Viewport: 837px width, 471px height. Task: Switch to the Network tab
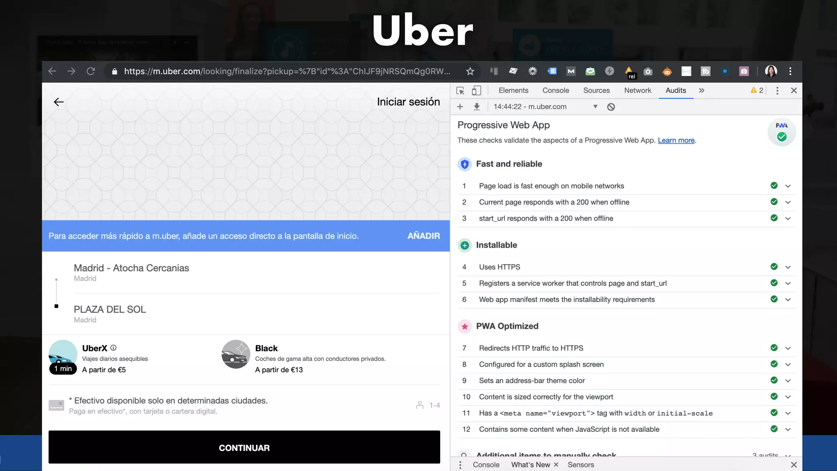point(638,90)
